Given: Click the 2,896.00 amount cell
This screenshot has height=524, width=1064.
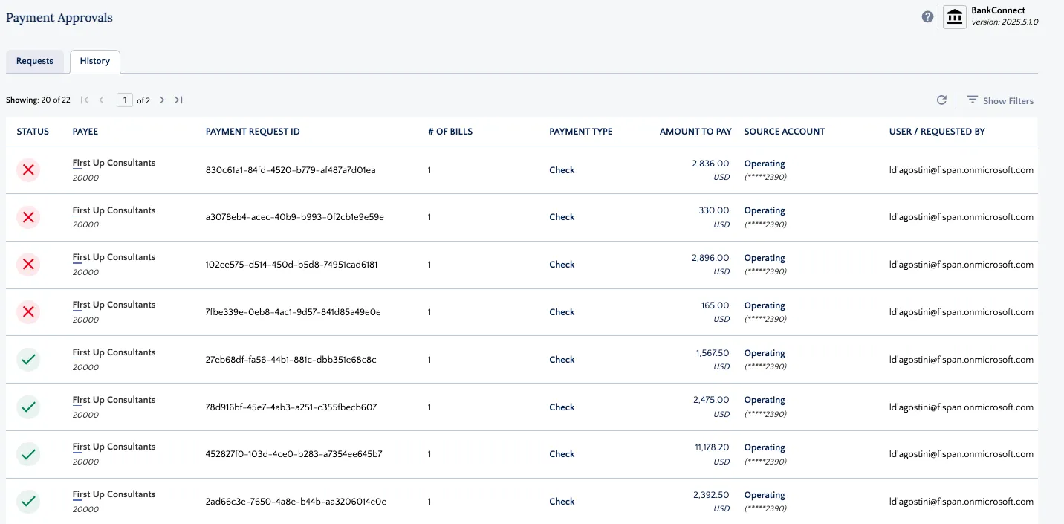Looking at the screenshot, I should click(x=710, y=258).
